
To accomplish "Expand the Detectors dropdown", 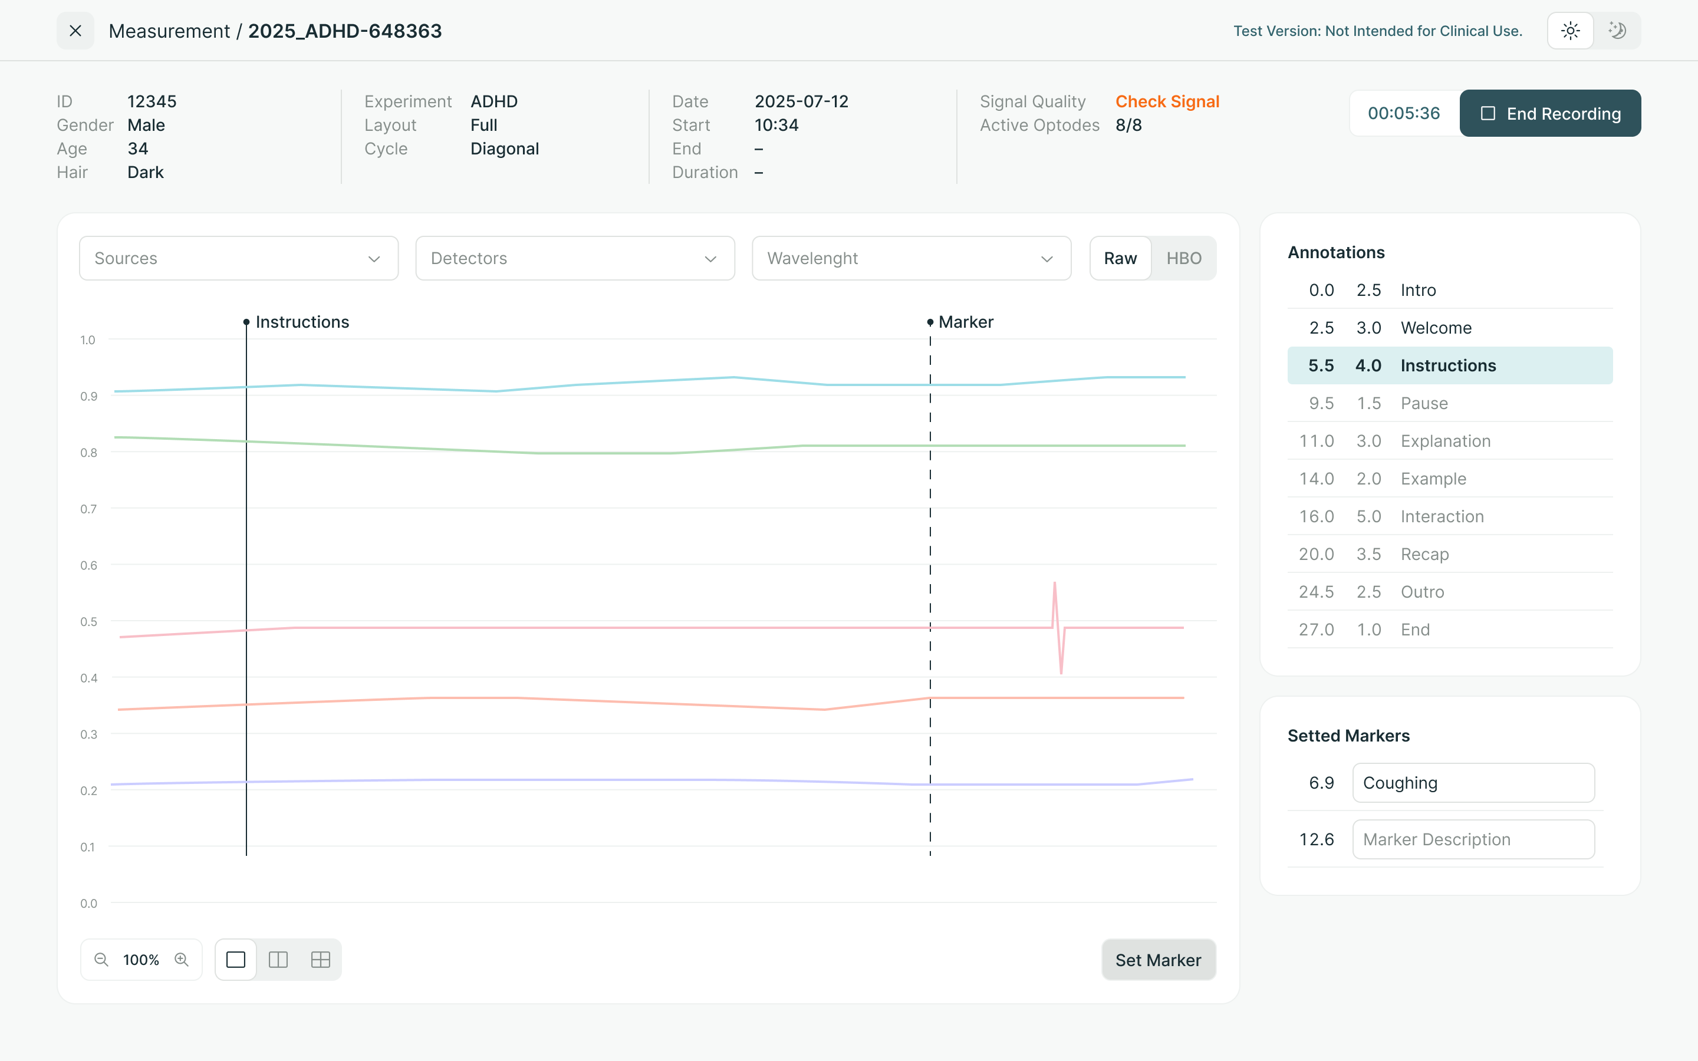I will (575, 258).
